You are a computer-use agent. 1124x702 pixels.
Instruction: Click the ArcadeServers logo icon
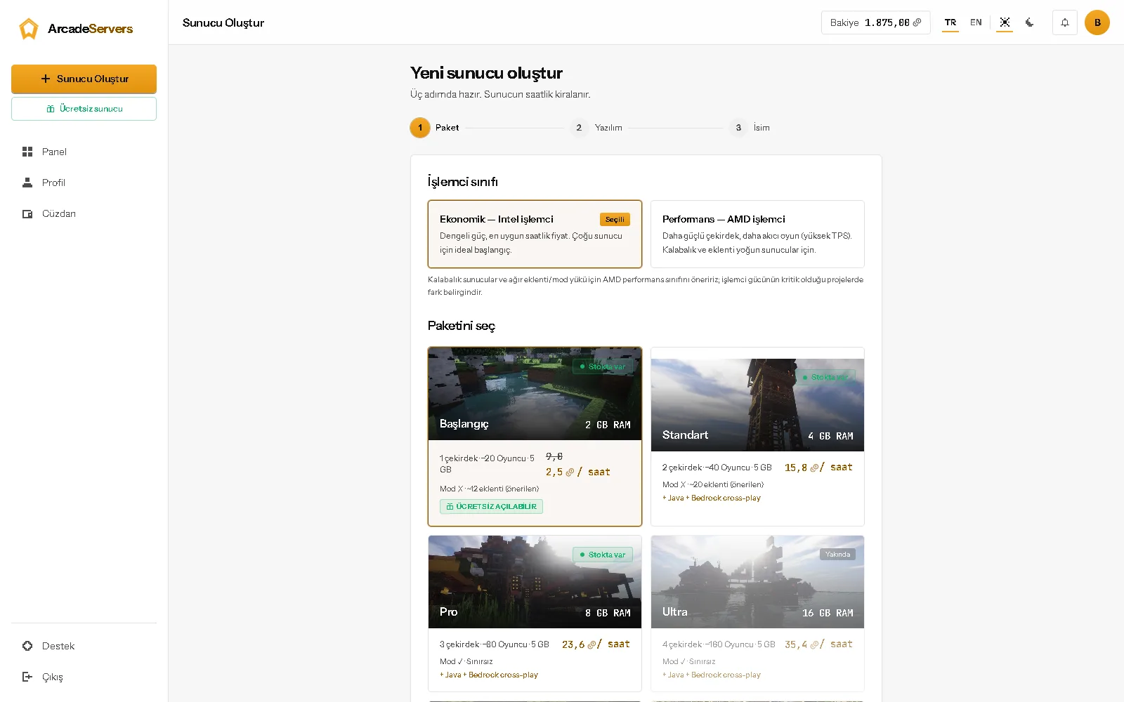29,29
